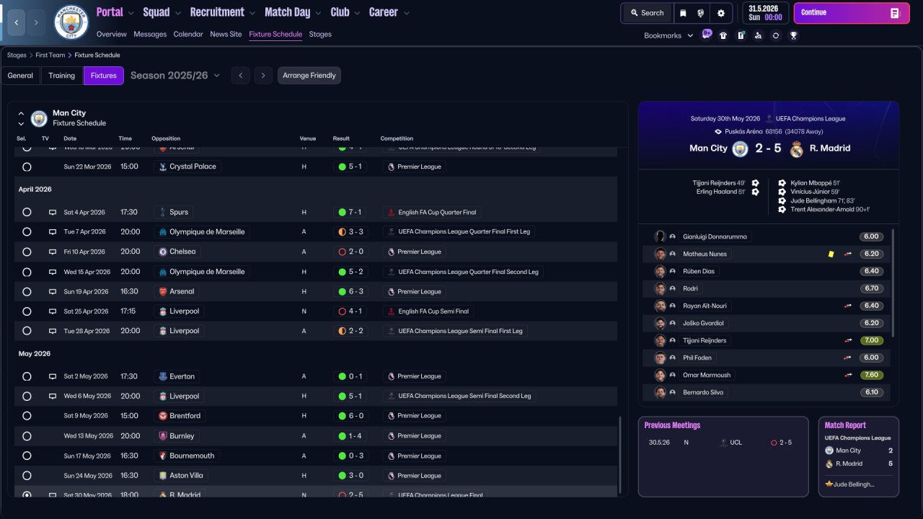Screen dimensions: 923x519
Task: Select the Chelsea fixture radio button
Action: (x=27, y=252)
